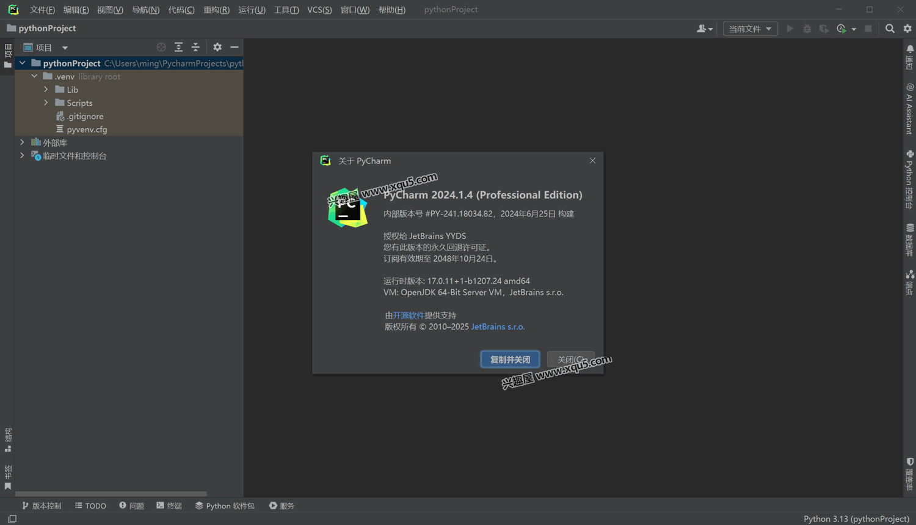Open Search Everywhere with the magnifier icon
916x525 pixels.
(890, 28)
